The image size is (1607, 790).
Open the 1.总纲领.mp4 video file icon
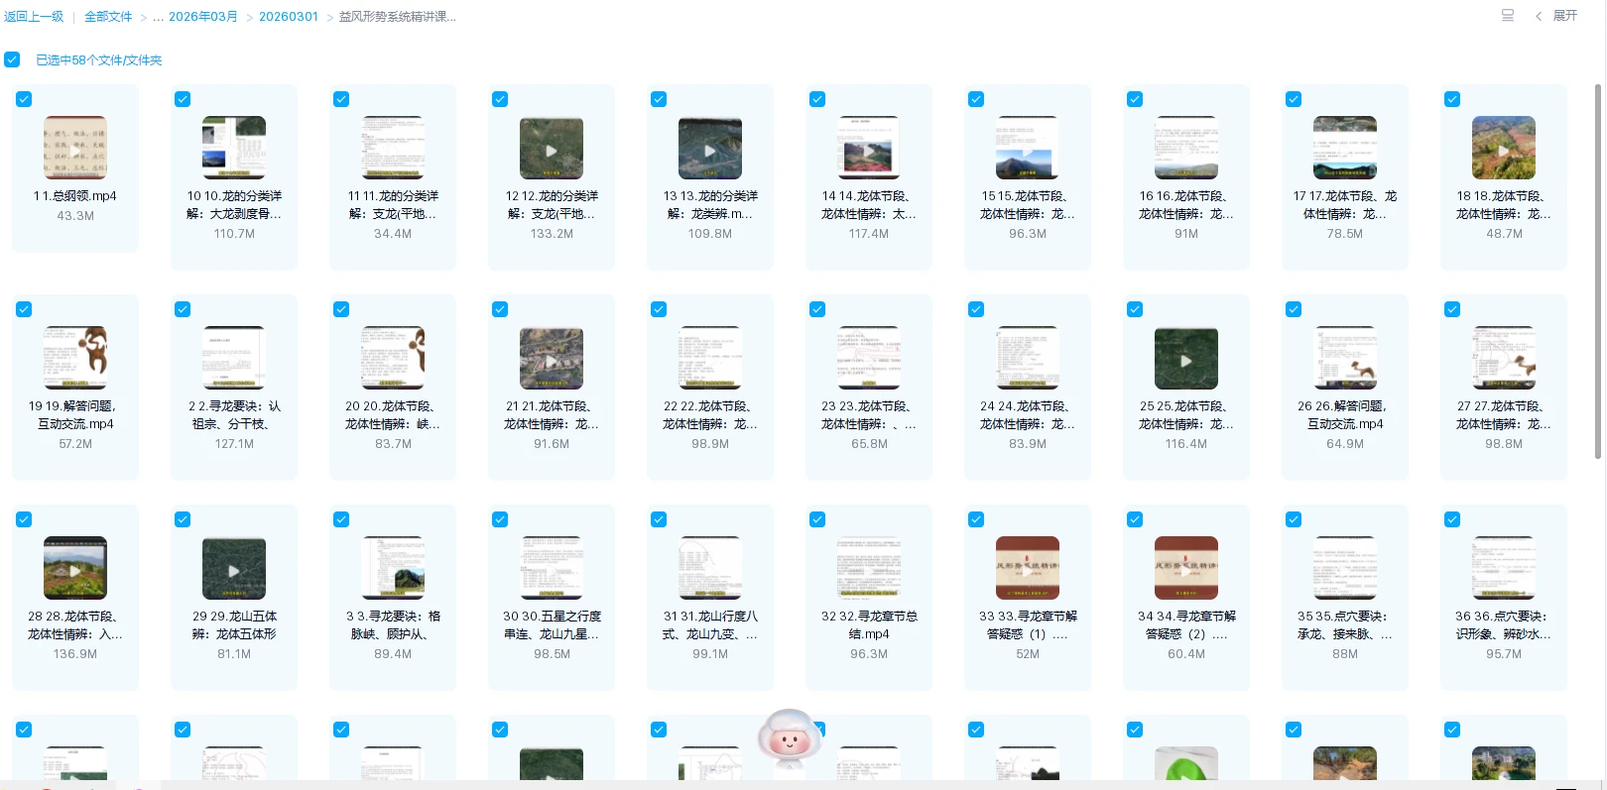click(75, 148)
